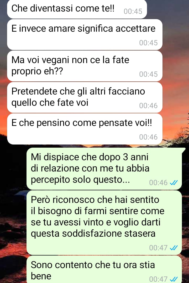189x283 pixels.
Task: Click the 00:47 timestamp under 'soddisfazione stasera'
Action: pyautogui.click(x=158, y=248)
